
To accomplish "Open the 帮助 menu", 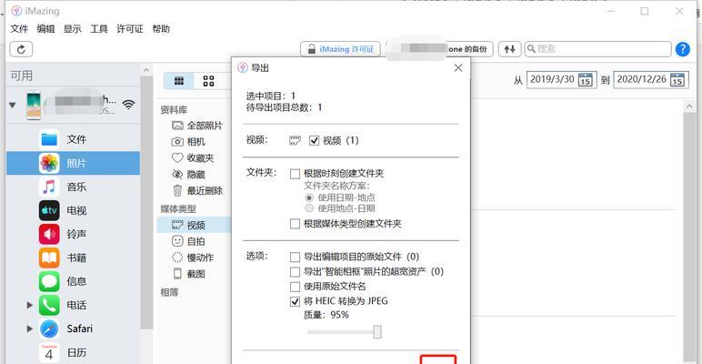I will click(161, 29).
